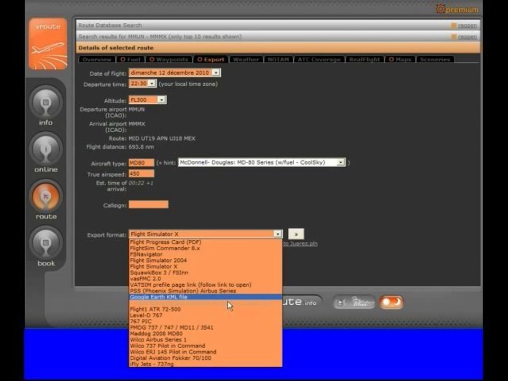Viewport: 508px width, 381px height.
Task: Collapse the Export format dropdown arrow
Action: point(278,234)
